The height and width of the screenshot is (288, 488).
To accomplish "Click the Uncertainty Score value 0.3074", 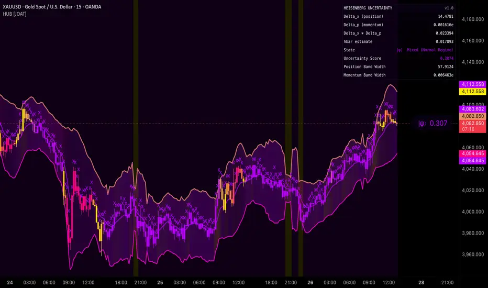I will click(x=447, y=58).
